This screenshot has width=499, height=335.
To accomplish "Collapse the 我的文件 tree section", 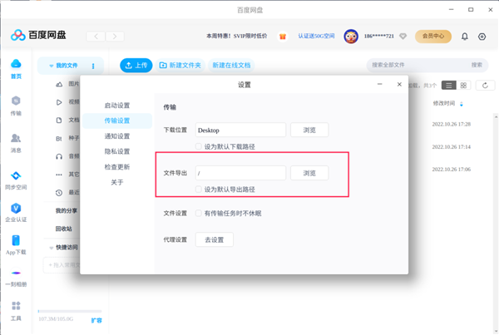I will pos(52,66).
